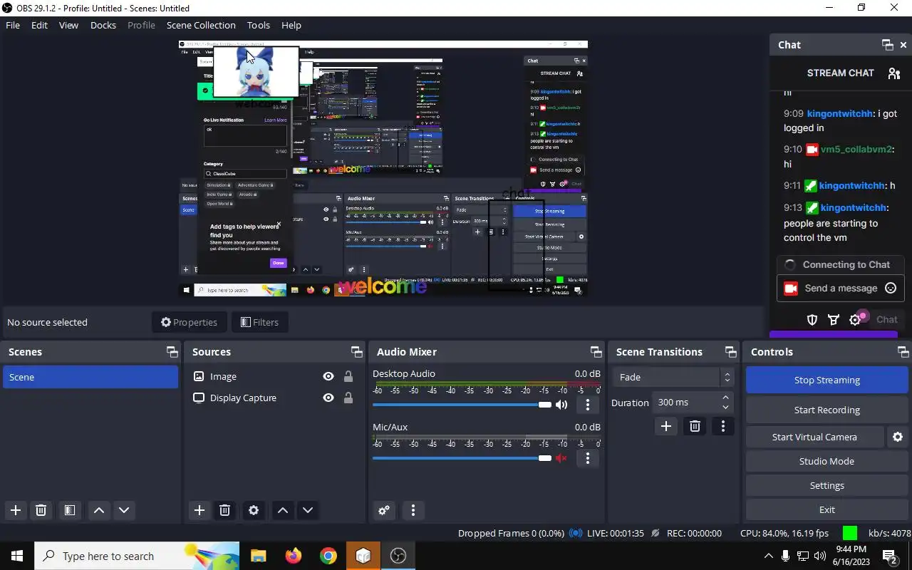The height and width of the screenshot is (570, 912).
Task: Toggle lock on Display Capture source
Action: point(348,398)
